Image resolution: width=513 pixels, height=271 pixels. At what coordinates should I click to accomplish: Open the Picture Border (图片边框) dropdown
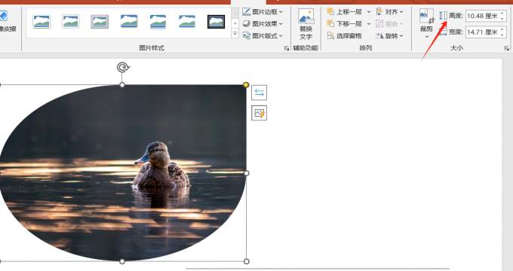point(263,12)
